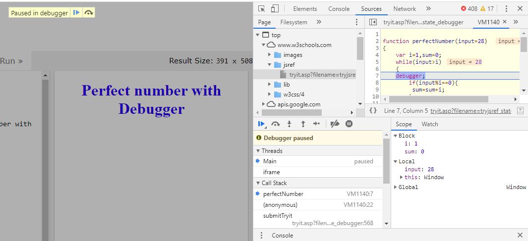
Task: Expand the apis.google.com tree node
Action: [263, 104]
